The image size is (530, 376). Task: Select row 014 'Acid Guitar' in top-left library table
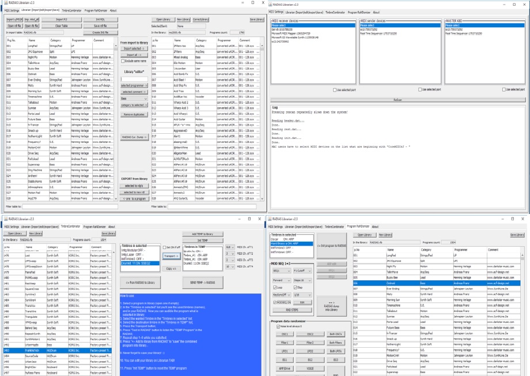coord(206,119)
